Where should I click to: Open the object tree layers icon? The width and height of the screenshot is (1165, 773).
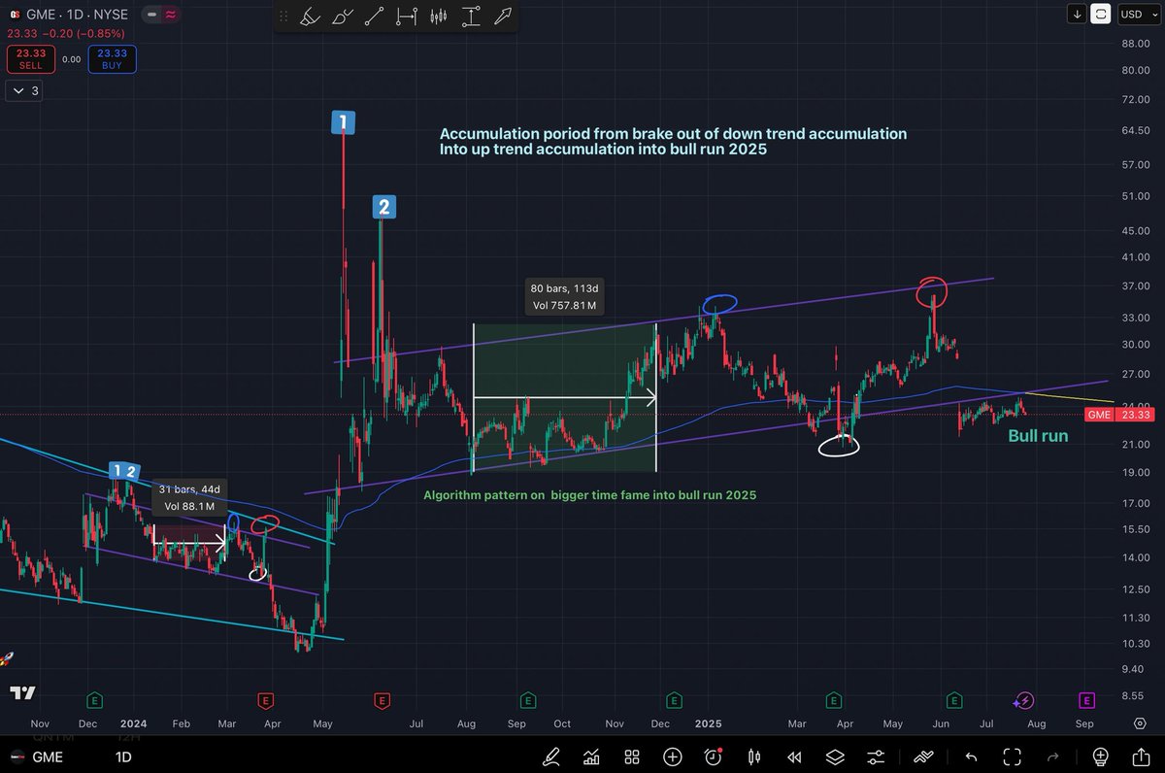tap(835, 756)
